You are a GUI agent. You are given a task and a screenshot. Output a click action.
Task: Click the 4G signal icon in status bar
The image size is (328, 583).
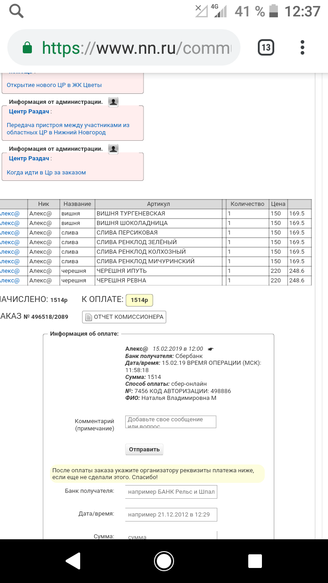click(219, 10)
